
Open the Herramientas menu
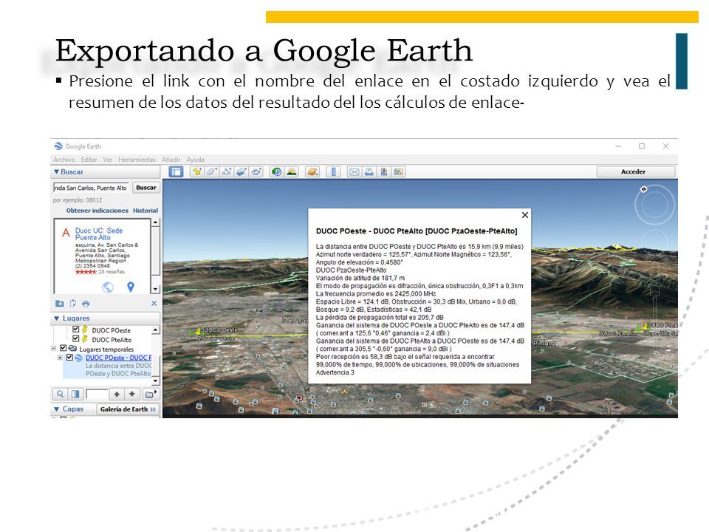(x=137, y=160)
